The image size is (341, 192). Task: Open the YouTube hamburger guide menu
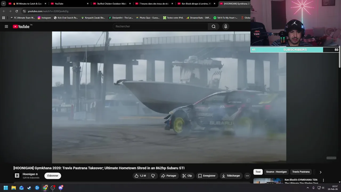click(x=6, y=26)
